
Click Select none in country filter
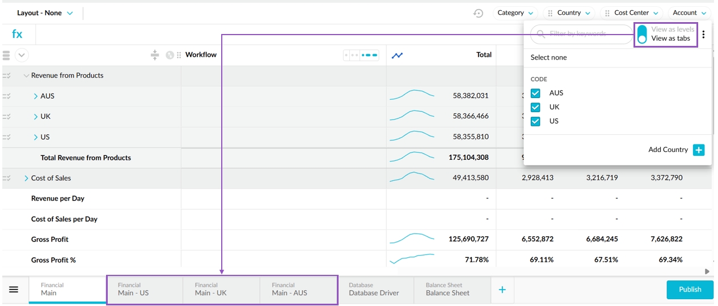[x=548, y=57]
